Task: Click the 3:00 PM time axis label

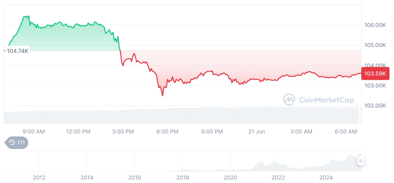Action: 123,131
